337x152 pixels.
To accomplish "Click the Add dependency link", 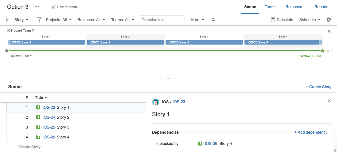I will pyautogui.click(x=311, y=132).
